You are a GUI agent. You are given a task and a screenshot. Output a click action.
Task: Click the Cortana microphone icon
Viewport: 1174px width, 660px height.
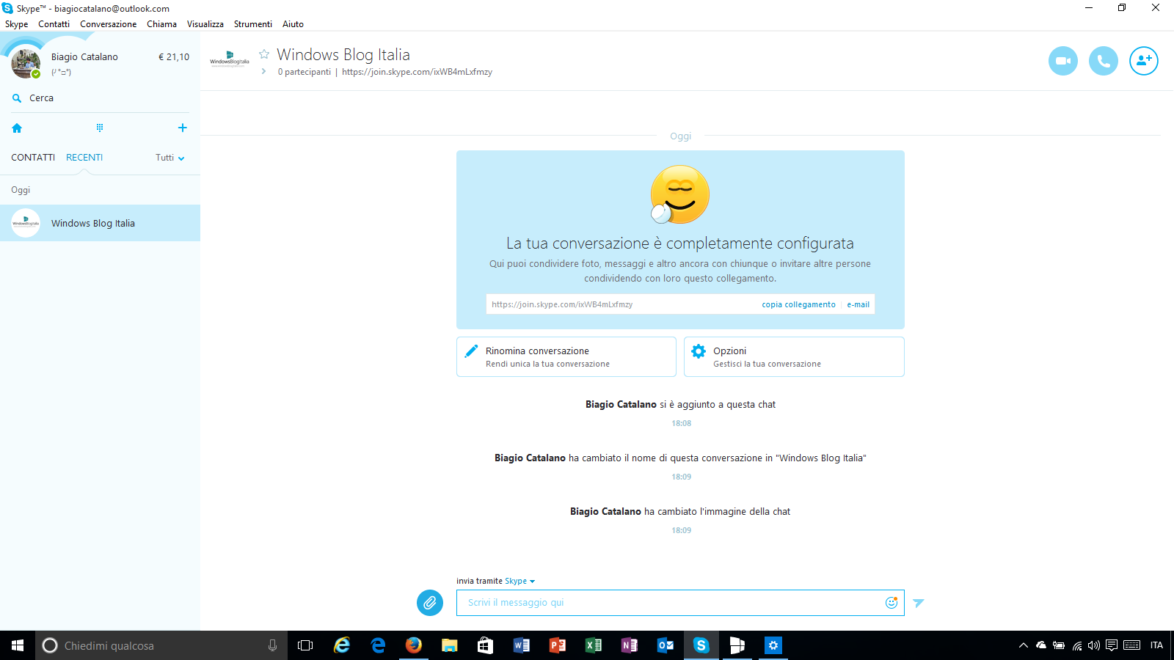click(272, 645)
